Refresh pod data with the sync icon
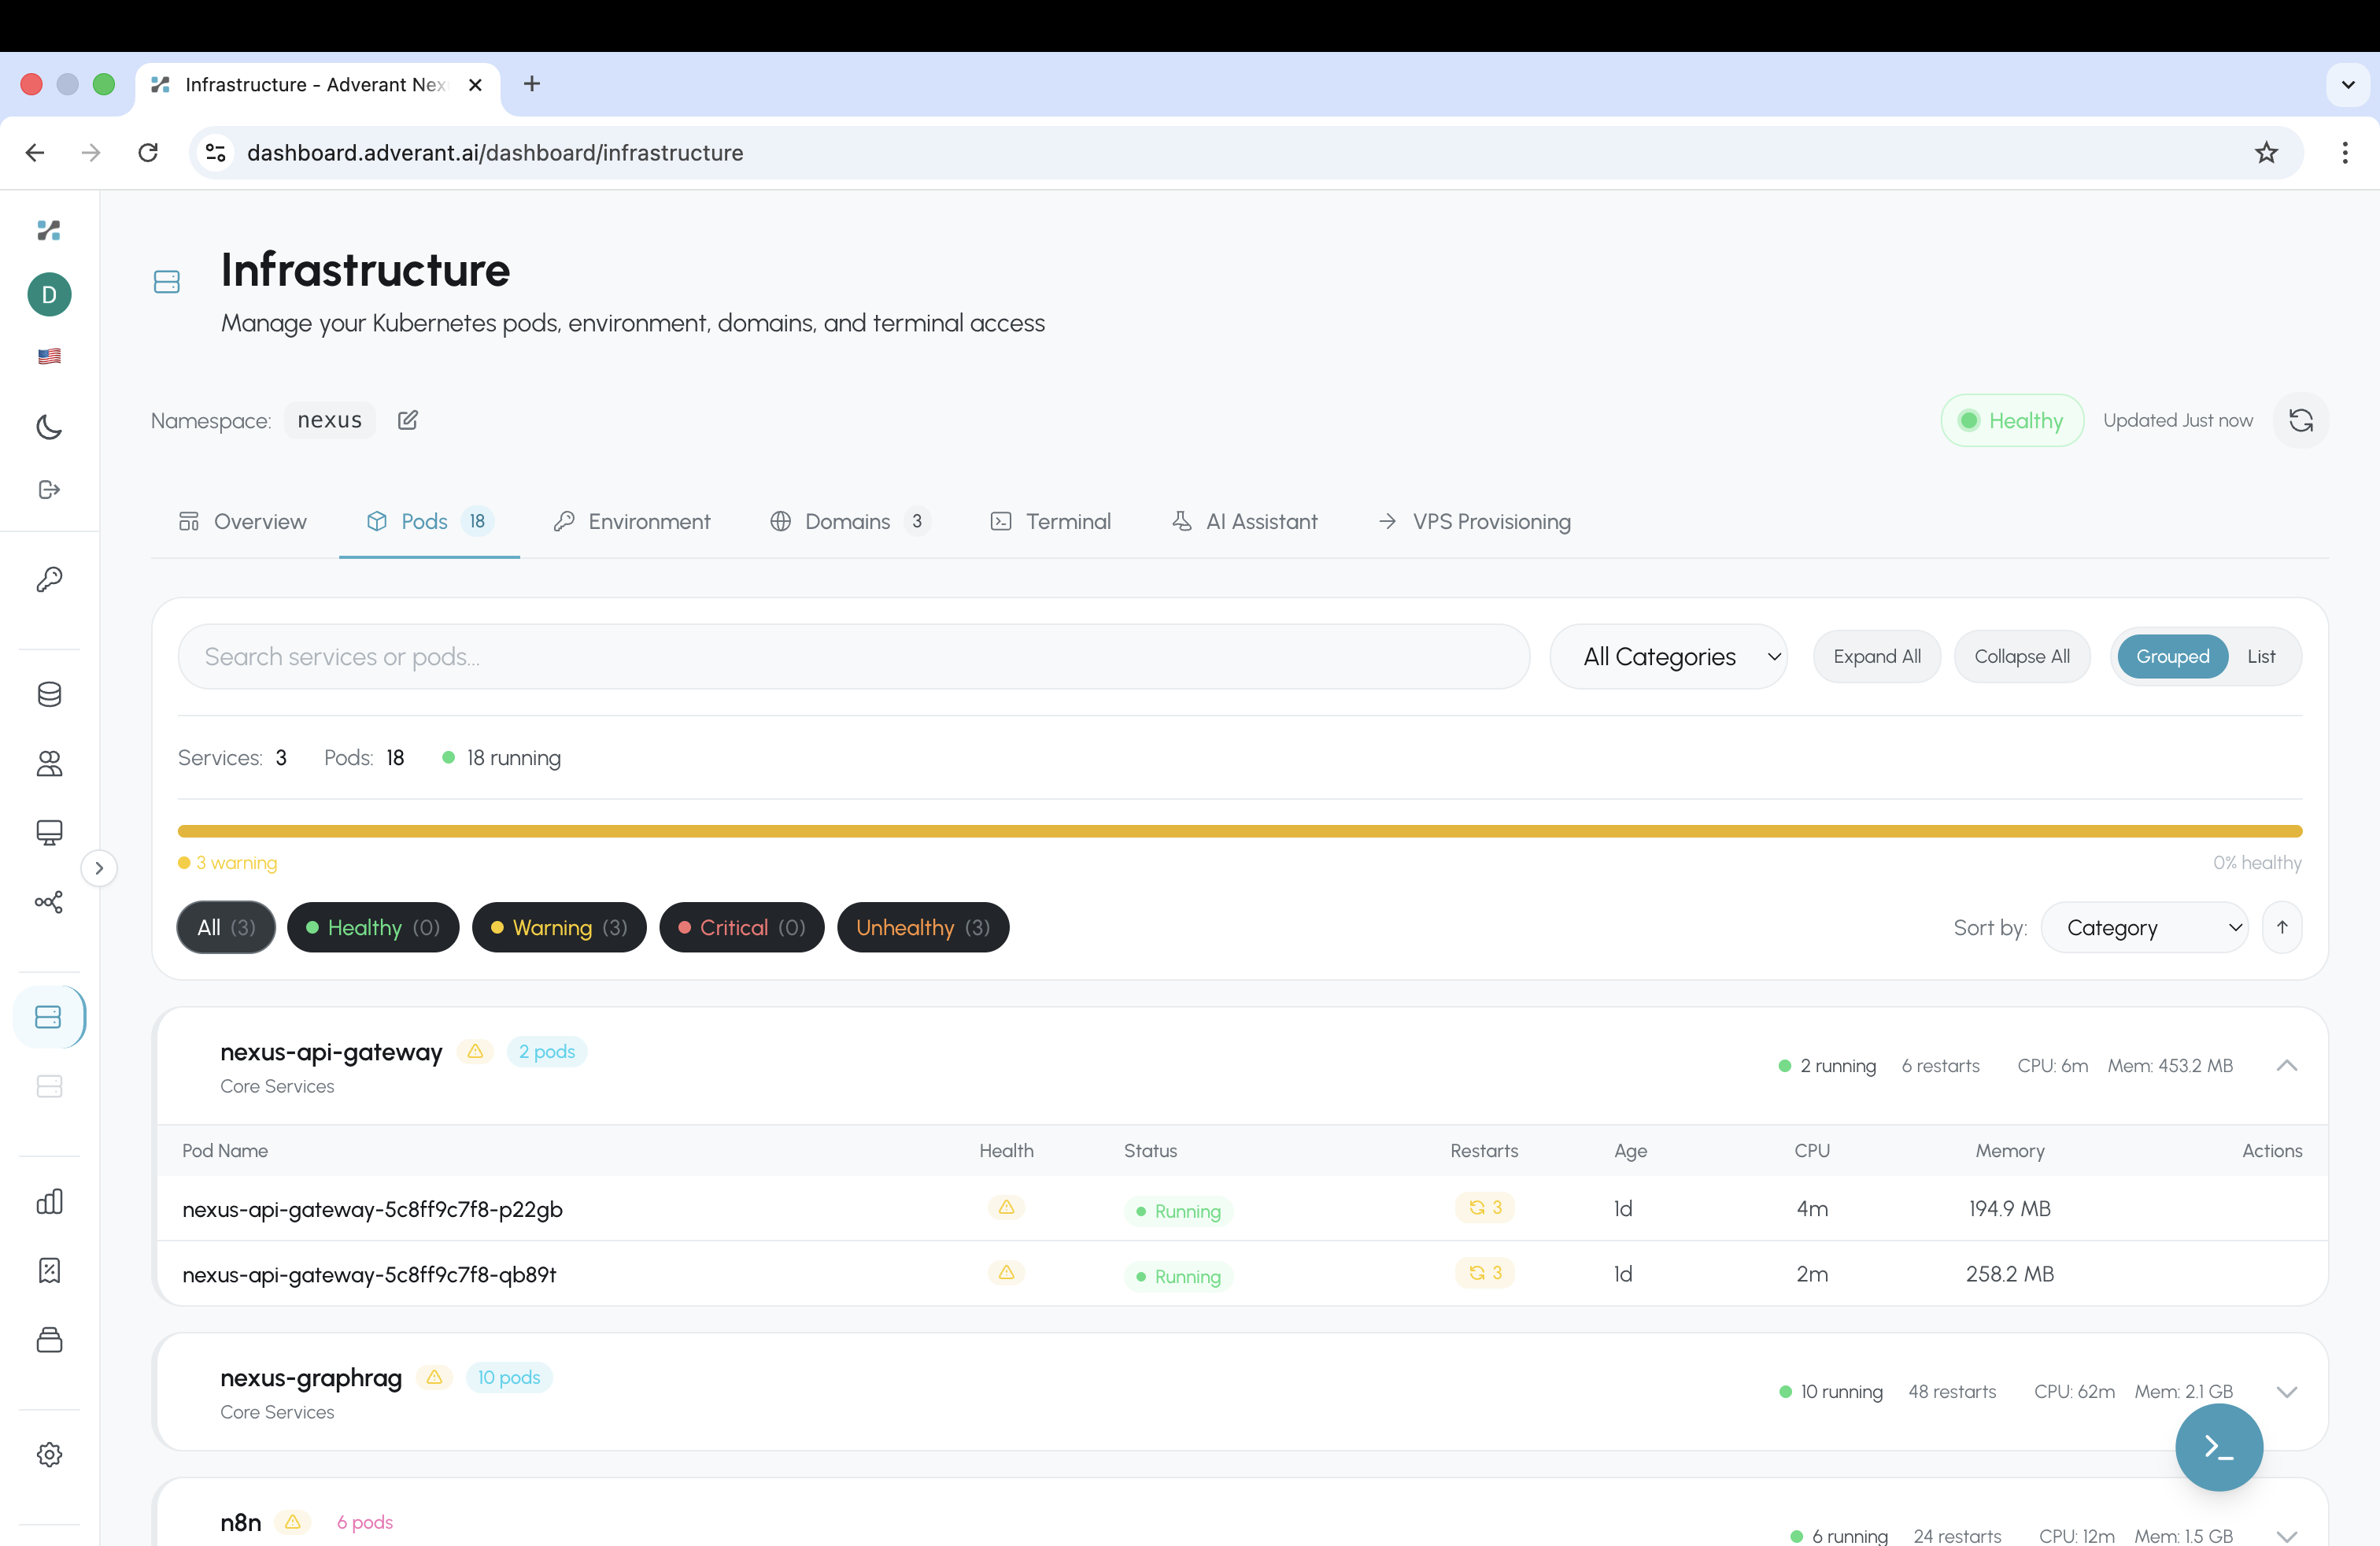2380x1546 pixels. click(x=2302, y=420)
